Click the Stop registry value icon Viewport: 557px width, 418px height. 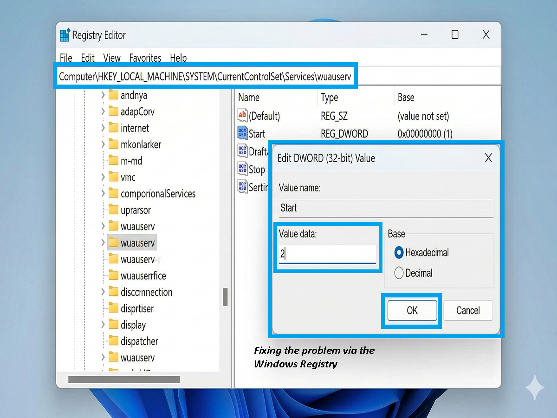(242, 169)
